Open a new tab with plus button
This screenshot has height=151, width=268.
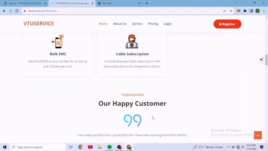tap(147, 3)
